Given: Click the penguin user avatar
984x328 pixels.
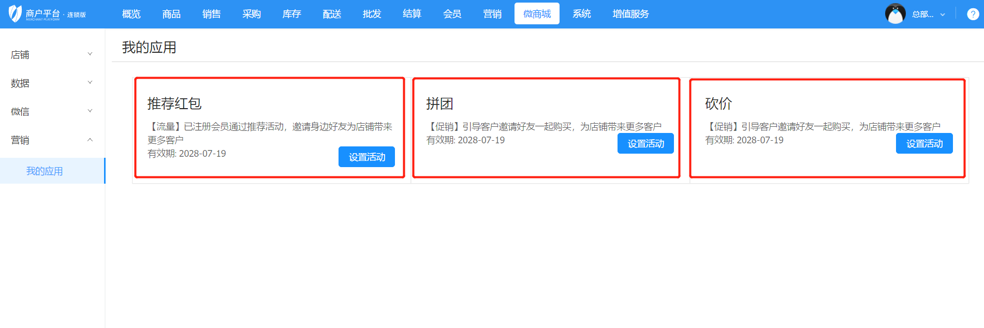Looking at the screenshot, I should coord(895,14).
